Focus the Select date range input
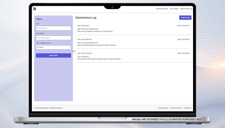This screenshot has height=128, width=225. pos(53,38)
